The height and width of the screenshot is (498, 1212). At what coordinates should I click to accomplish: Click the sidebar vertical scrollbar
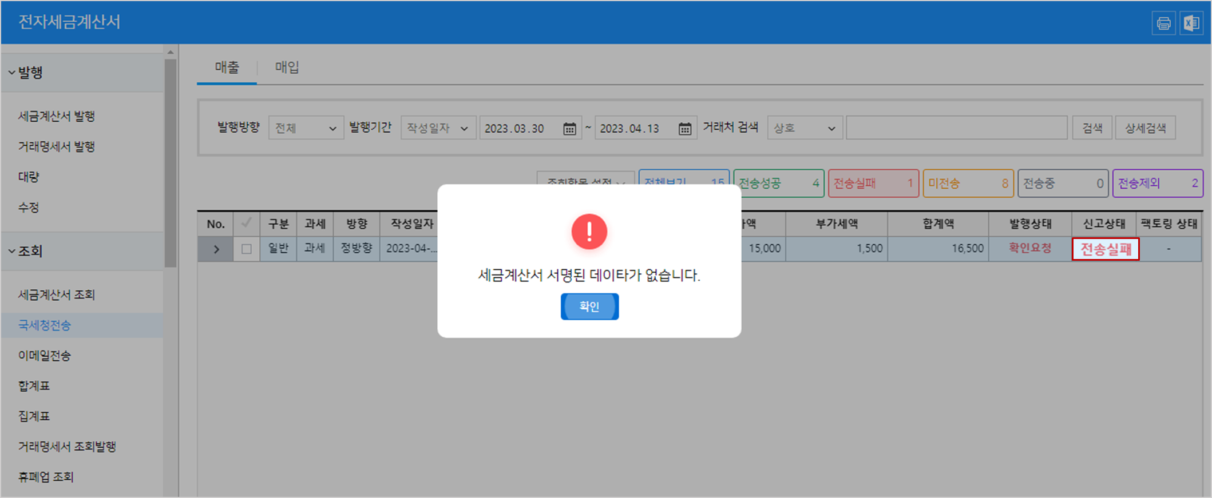[x=170, y=163]
